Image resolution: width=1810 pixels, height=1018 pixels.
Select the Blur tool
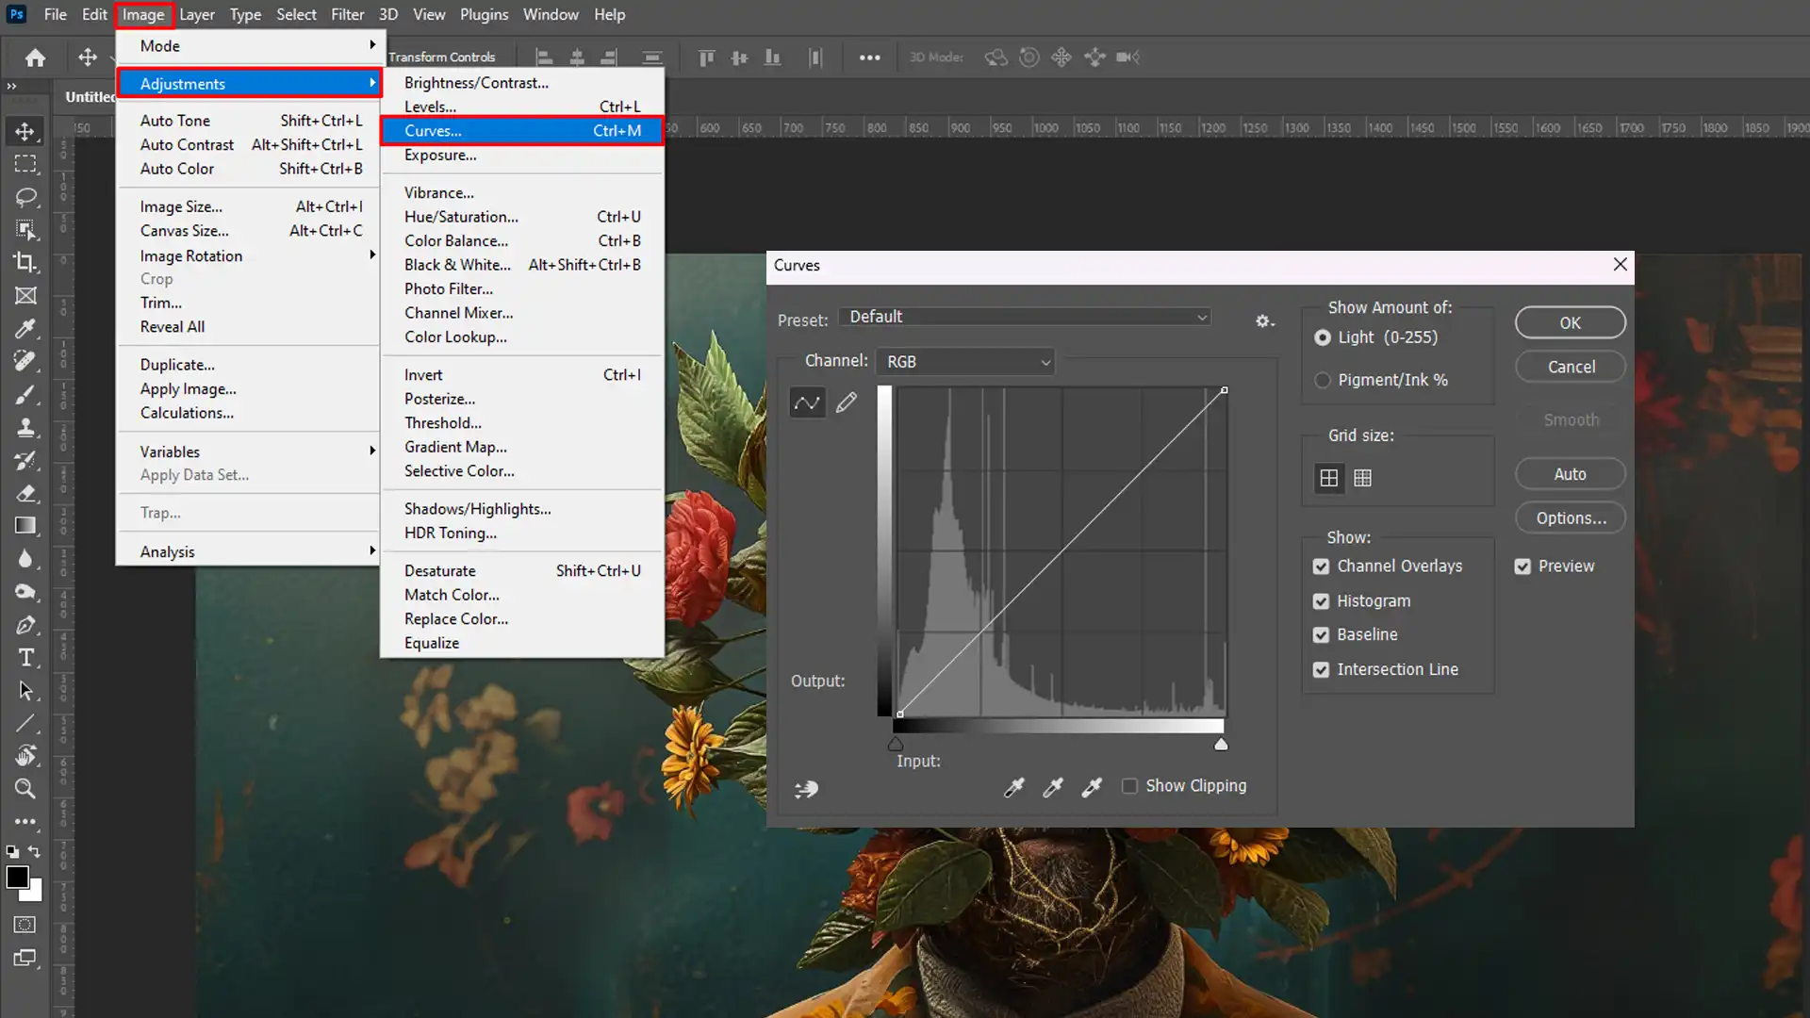point(25,559)
